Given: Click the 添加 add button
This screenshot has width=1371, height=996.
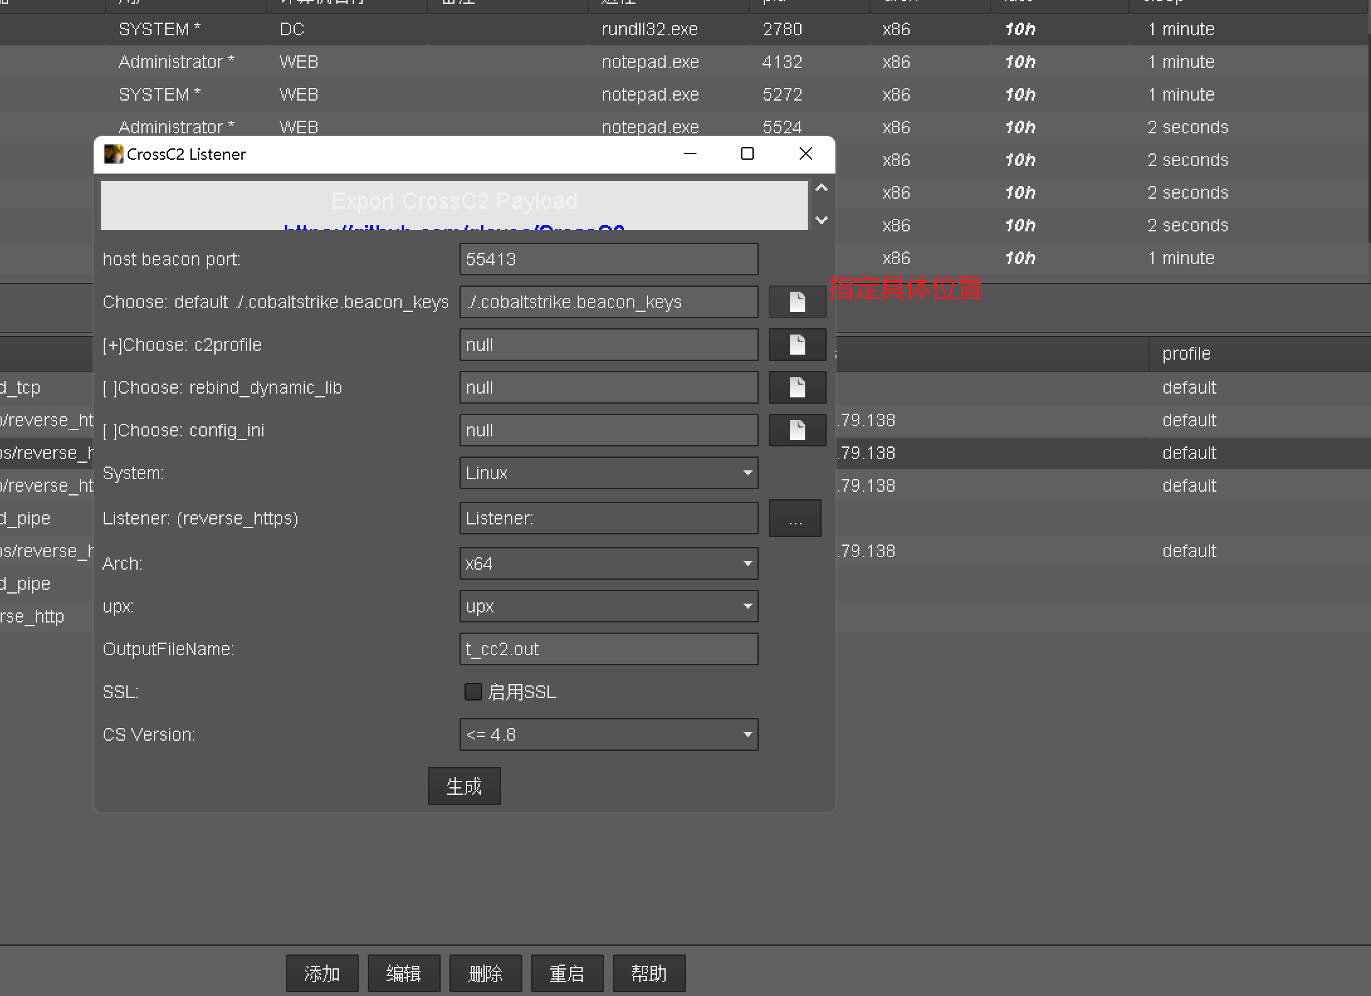Looking at the screenshot, I should [322, 973].
